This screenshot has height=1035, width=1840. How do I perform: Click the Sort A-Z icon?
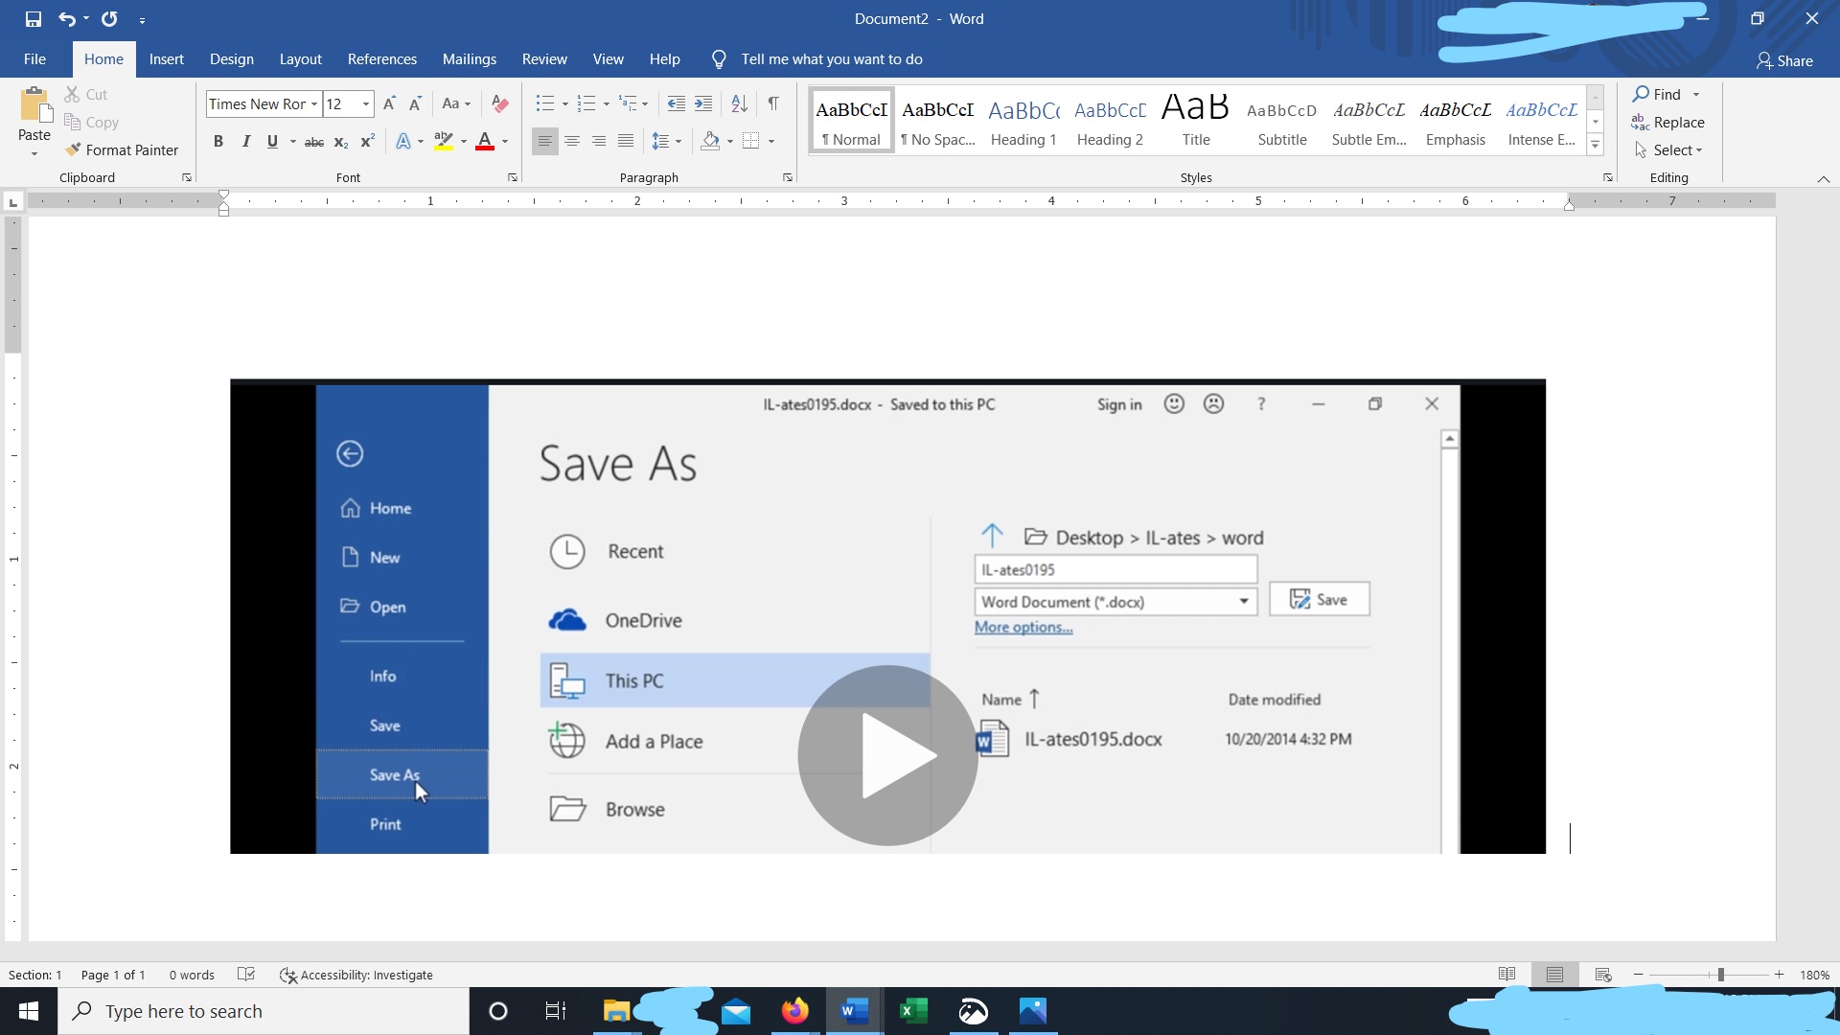739,103
